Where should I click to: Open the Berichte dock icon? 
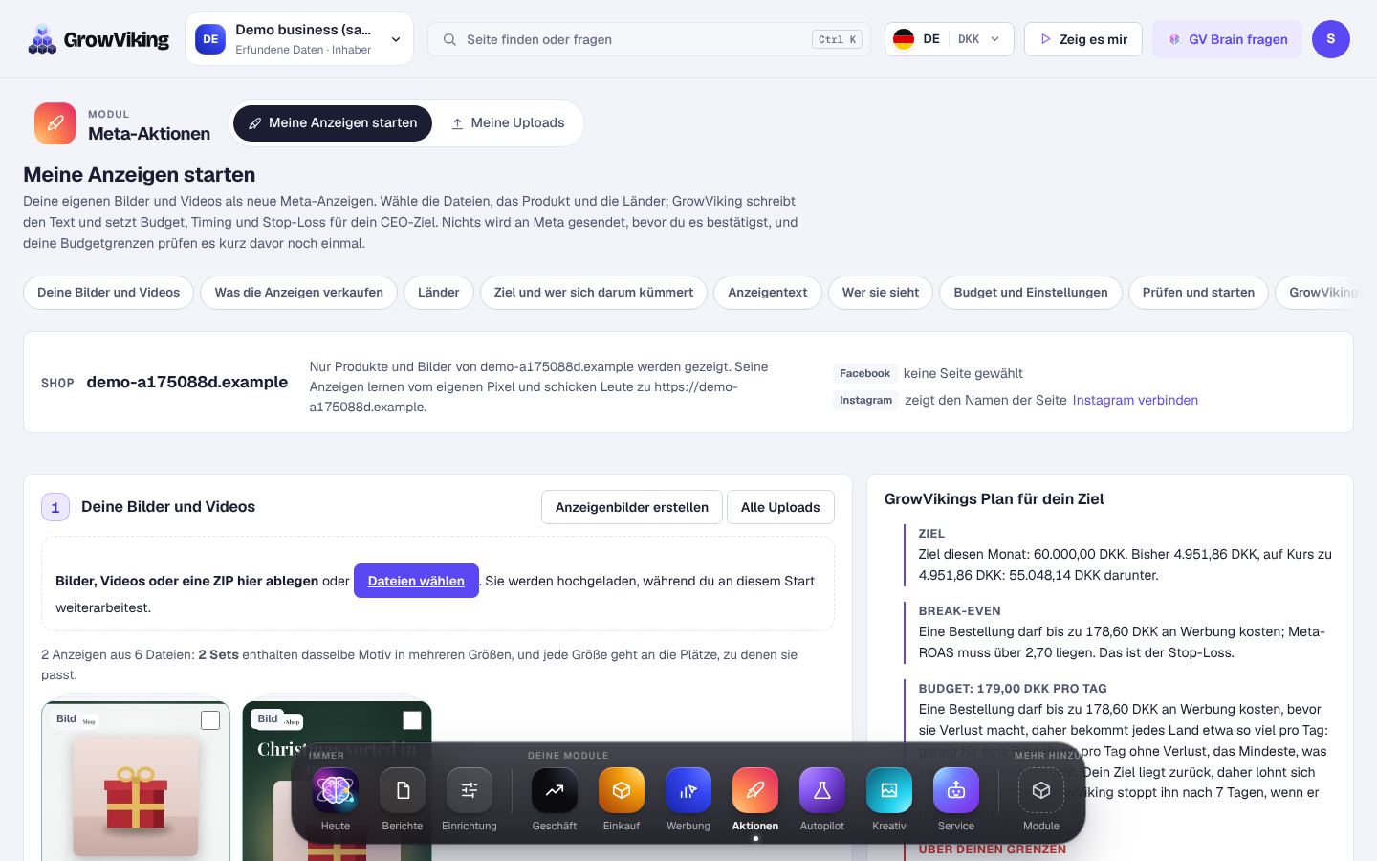(403, 790)
